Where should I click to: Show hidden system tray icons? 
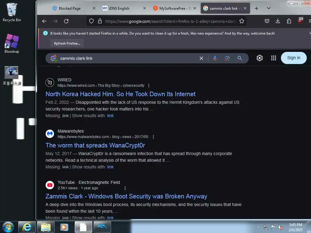pos(258,227)
